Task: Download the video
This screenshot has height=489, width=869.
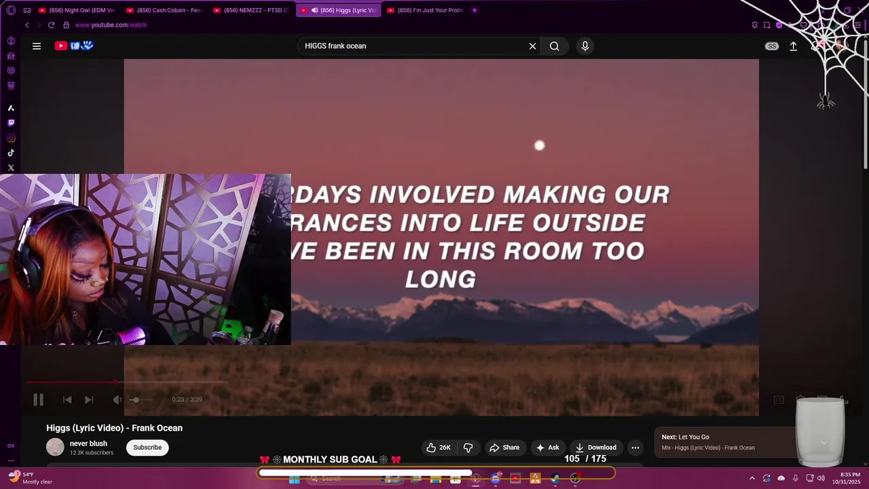Action: (x=595, y=448)
